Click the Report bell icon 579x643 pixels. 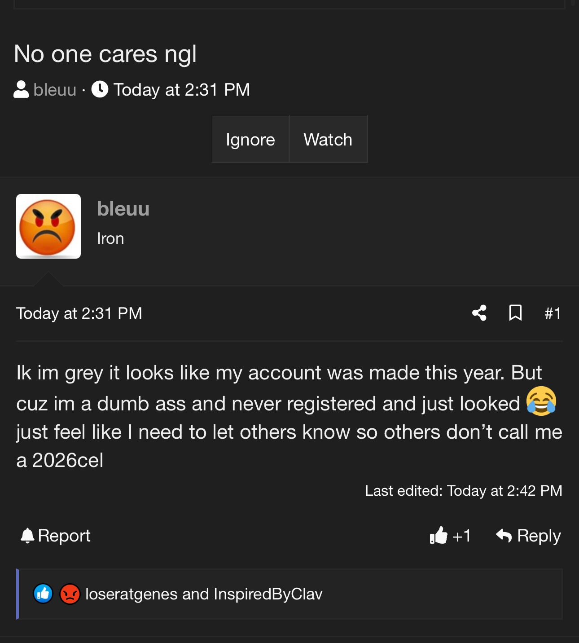coord(28,535)
